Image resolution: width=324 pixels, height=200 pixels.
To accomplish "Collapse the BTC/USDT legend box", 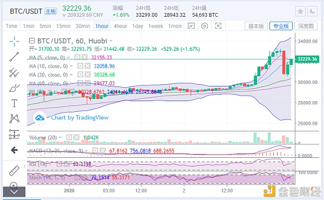I will pos(32,41).
